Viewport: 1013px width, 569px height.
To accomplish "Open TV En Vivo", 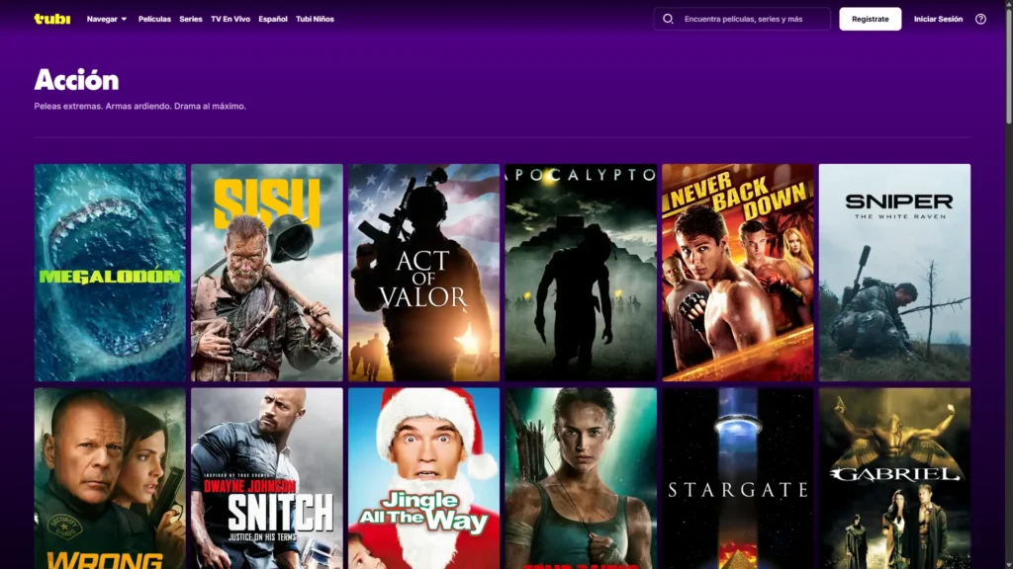I will point(230,19).
